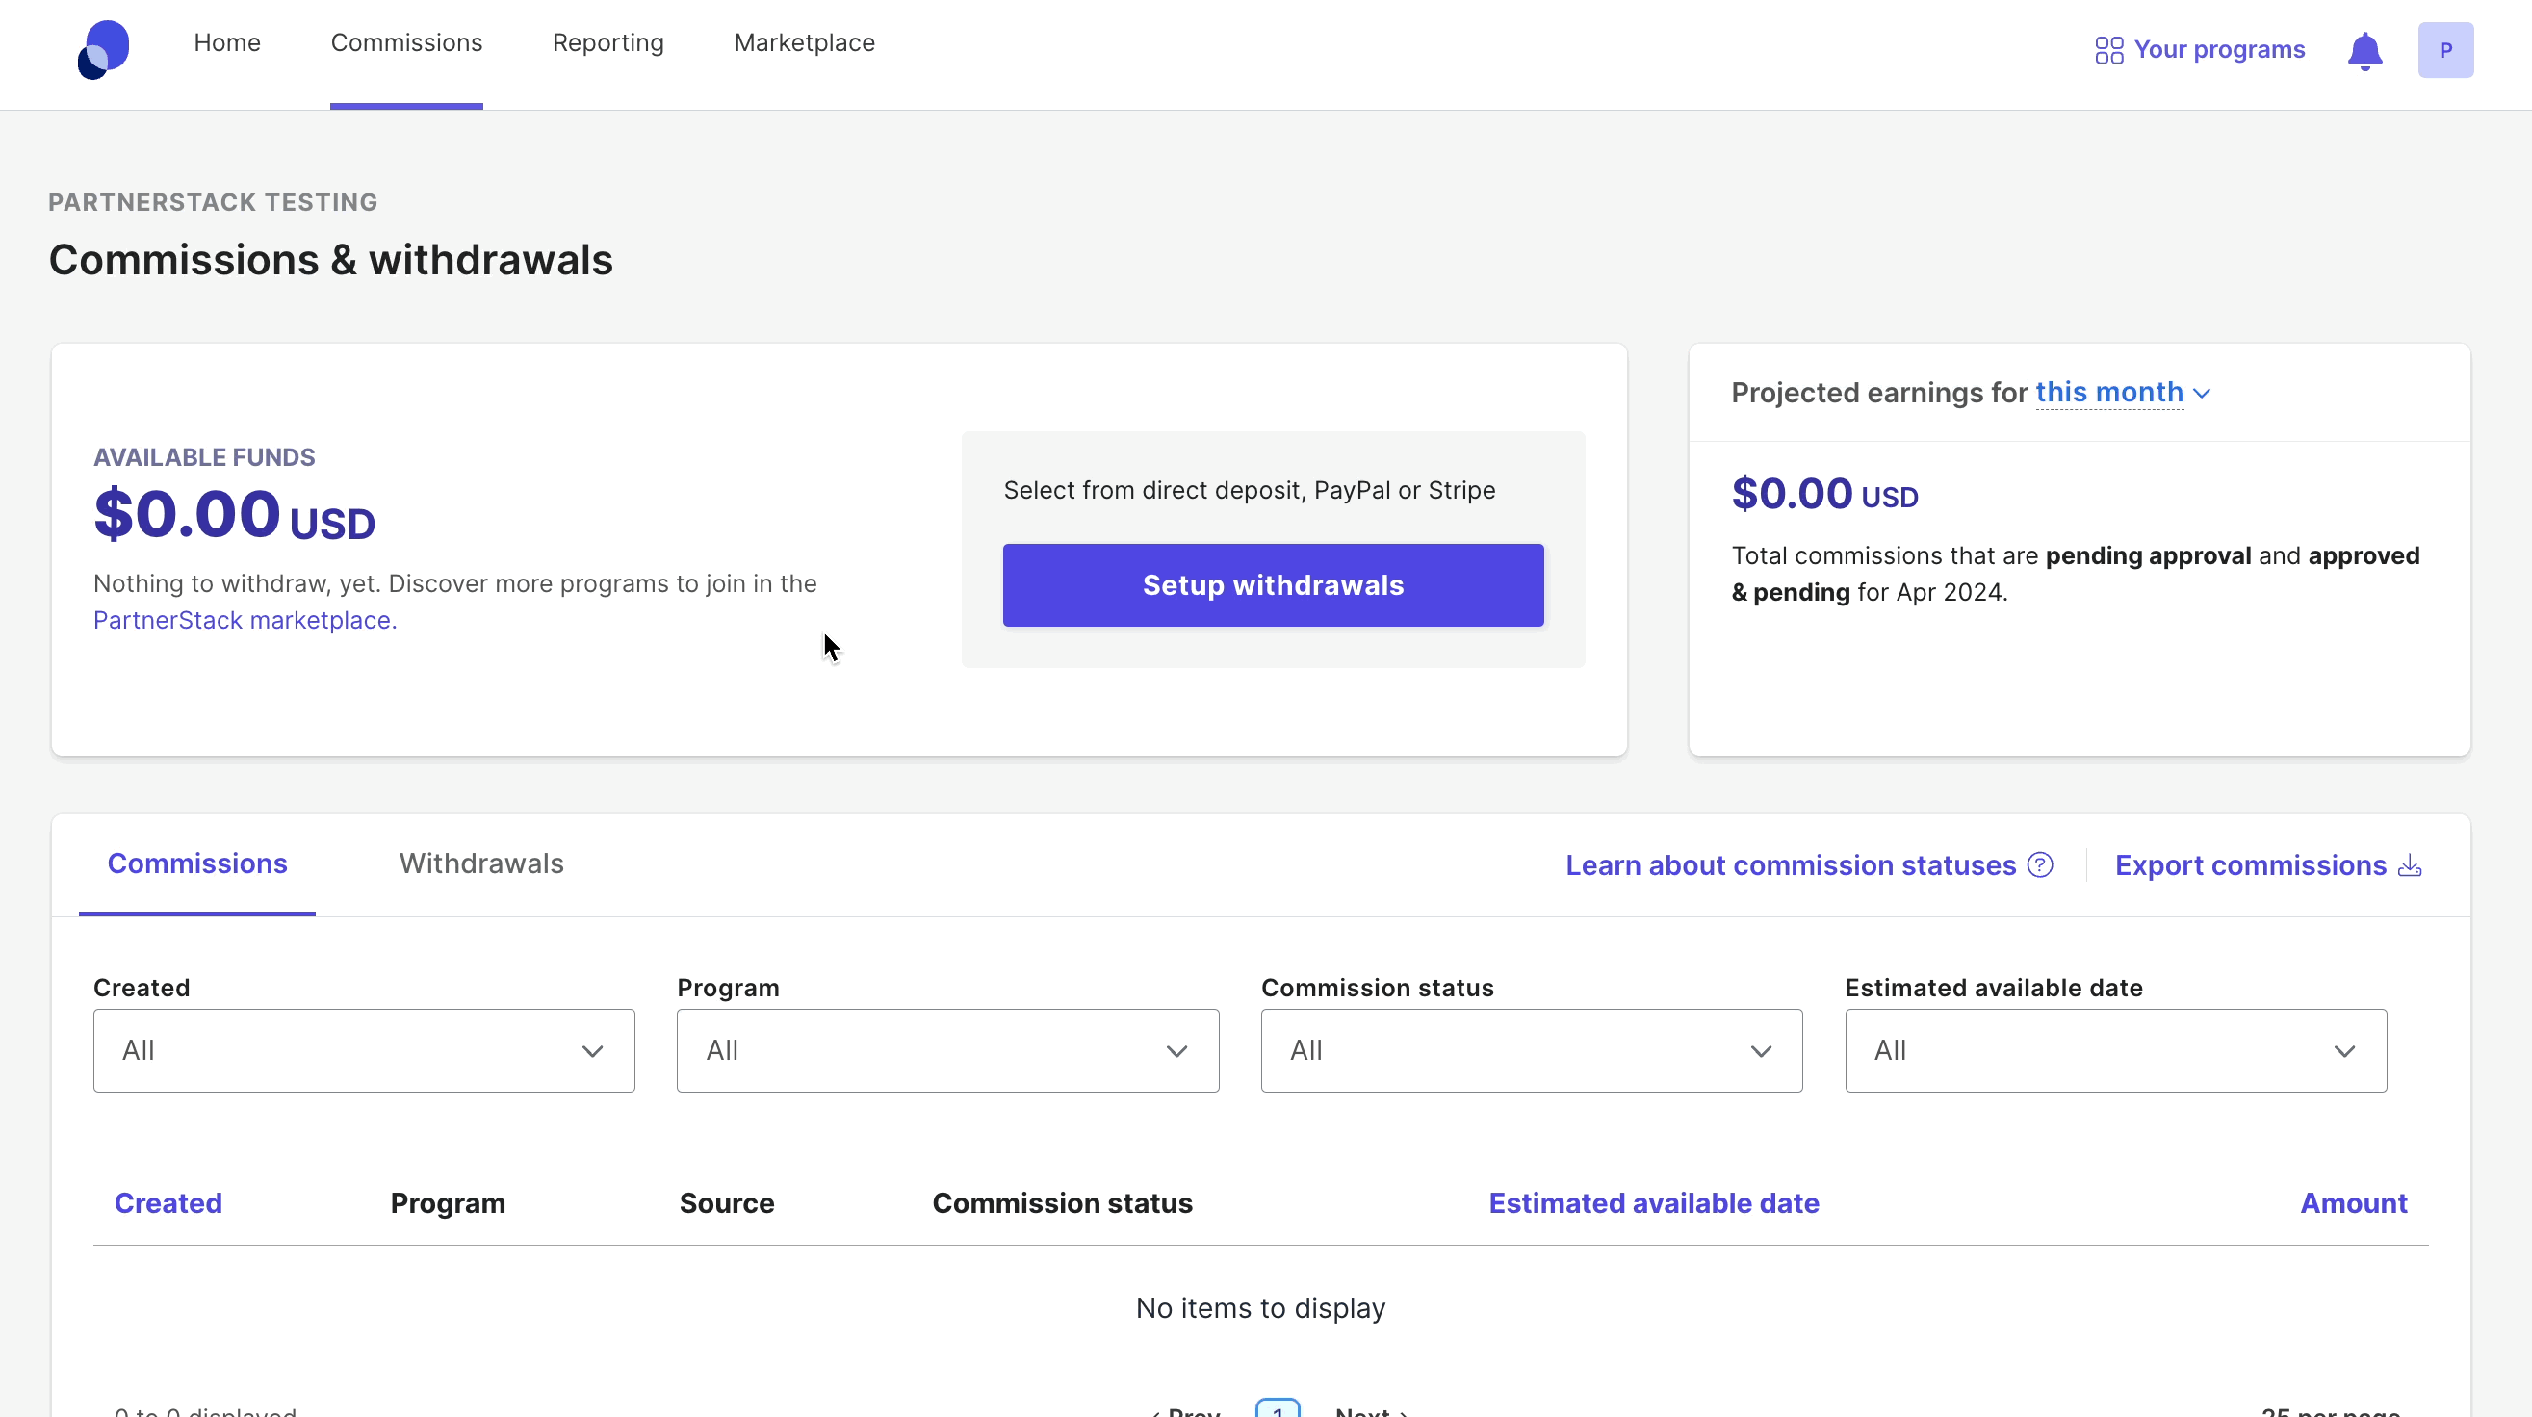Sort by Estimated available date header

1653,1202
